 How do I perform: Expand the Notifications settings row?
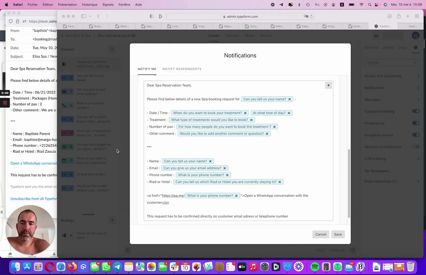click(x=392, y=88)
